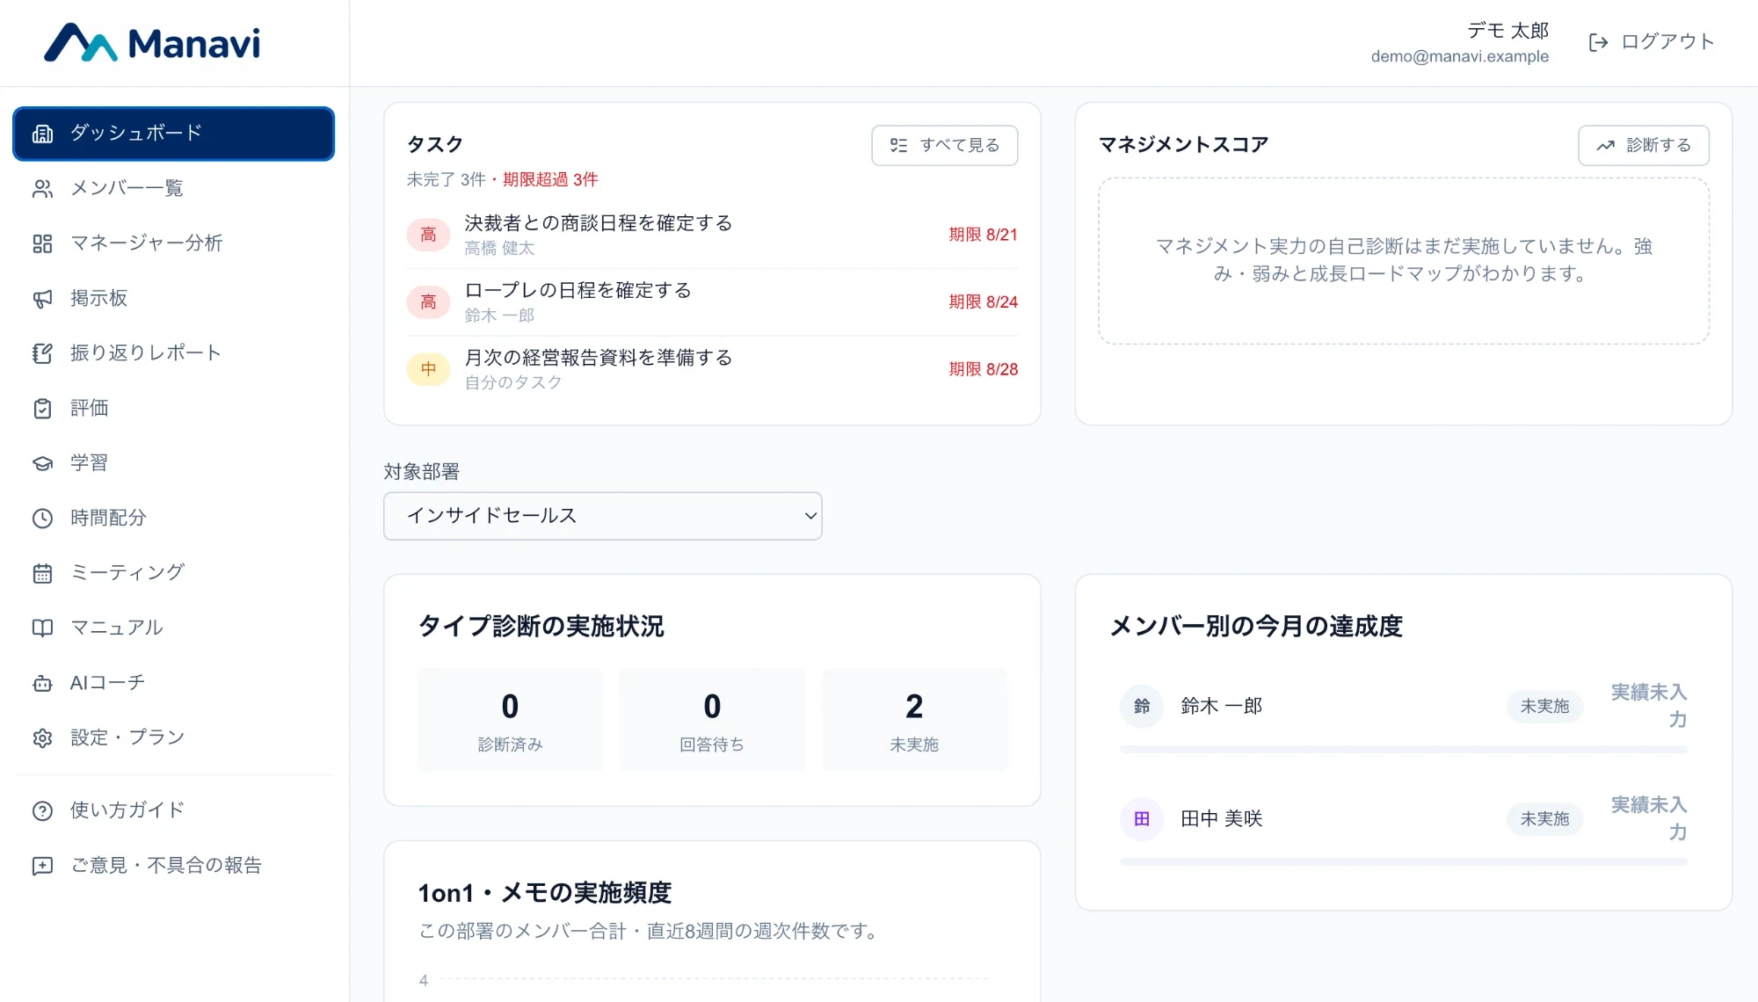Click the 回答待ち count tile

[712, 720]
